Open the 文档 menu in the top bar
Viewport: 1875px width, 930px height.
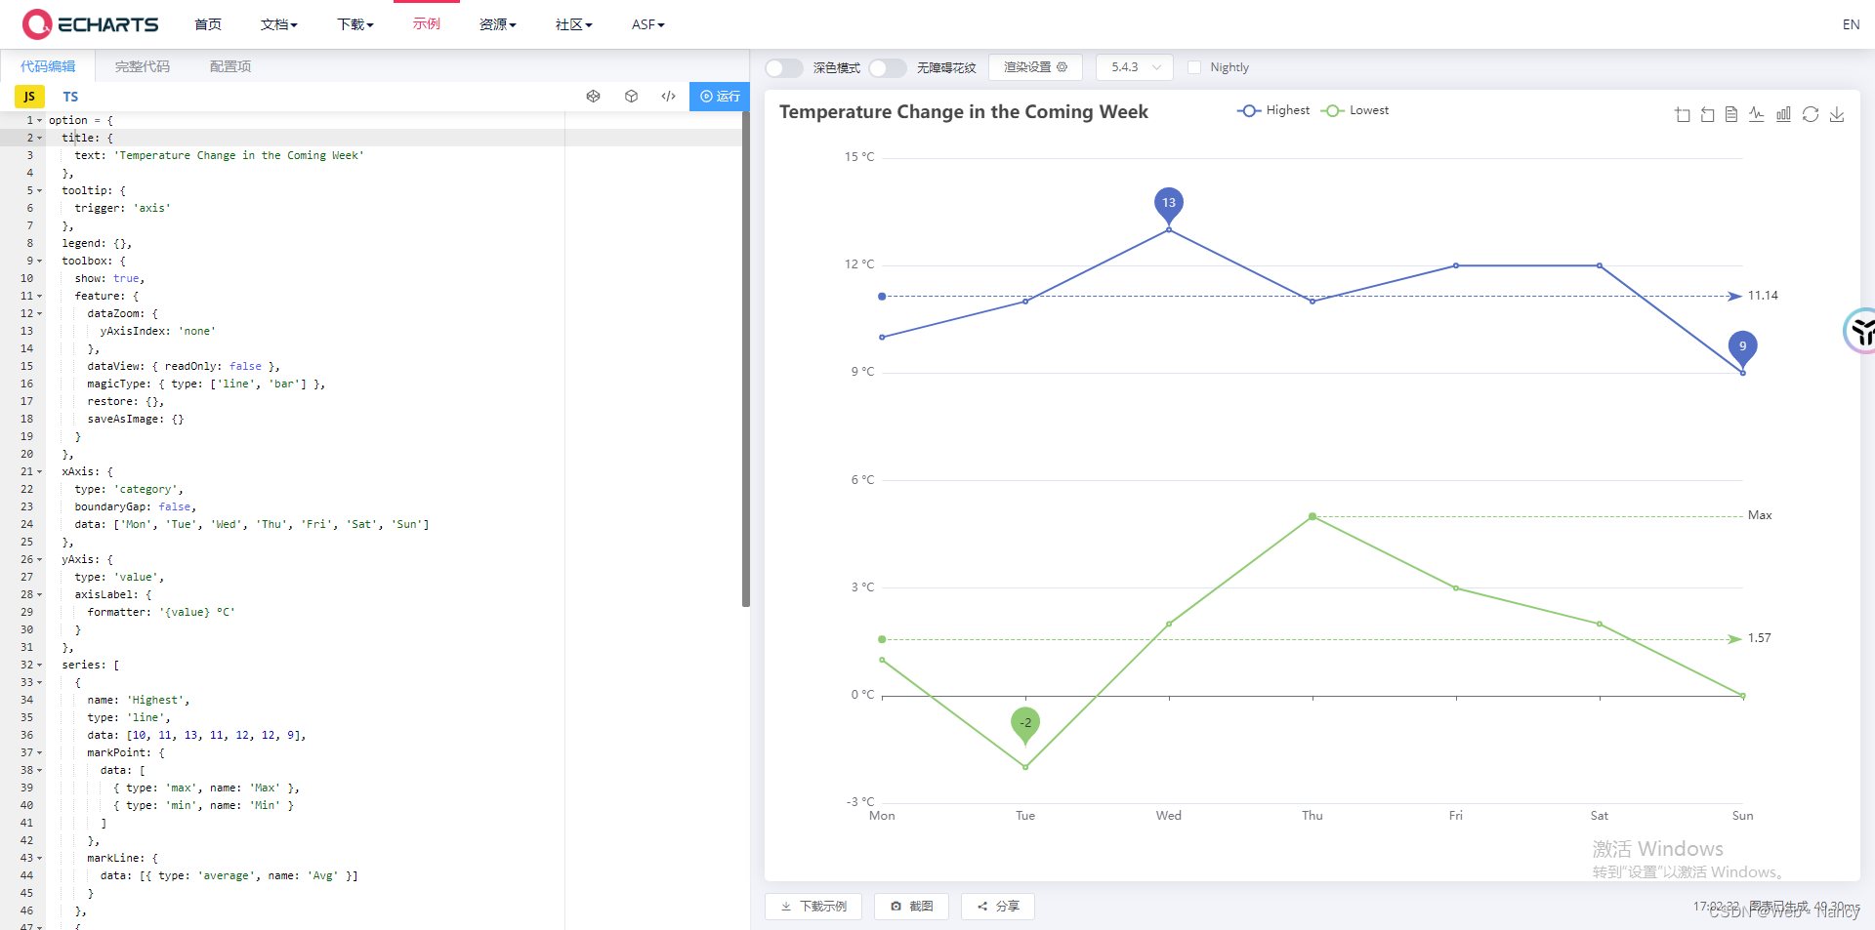coord(278,24)
